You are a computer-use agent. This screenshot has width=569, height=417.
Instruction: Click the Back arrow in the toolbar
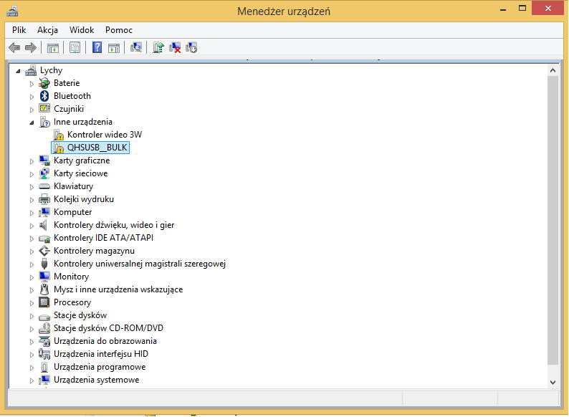tap(14, 48)
